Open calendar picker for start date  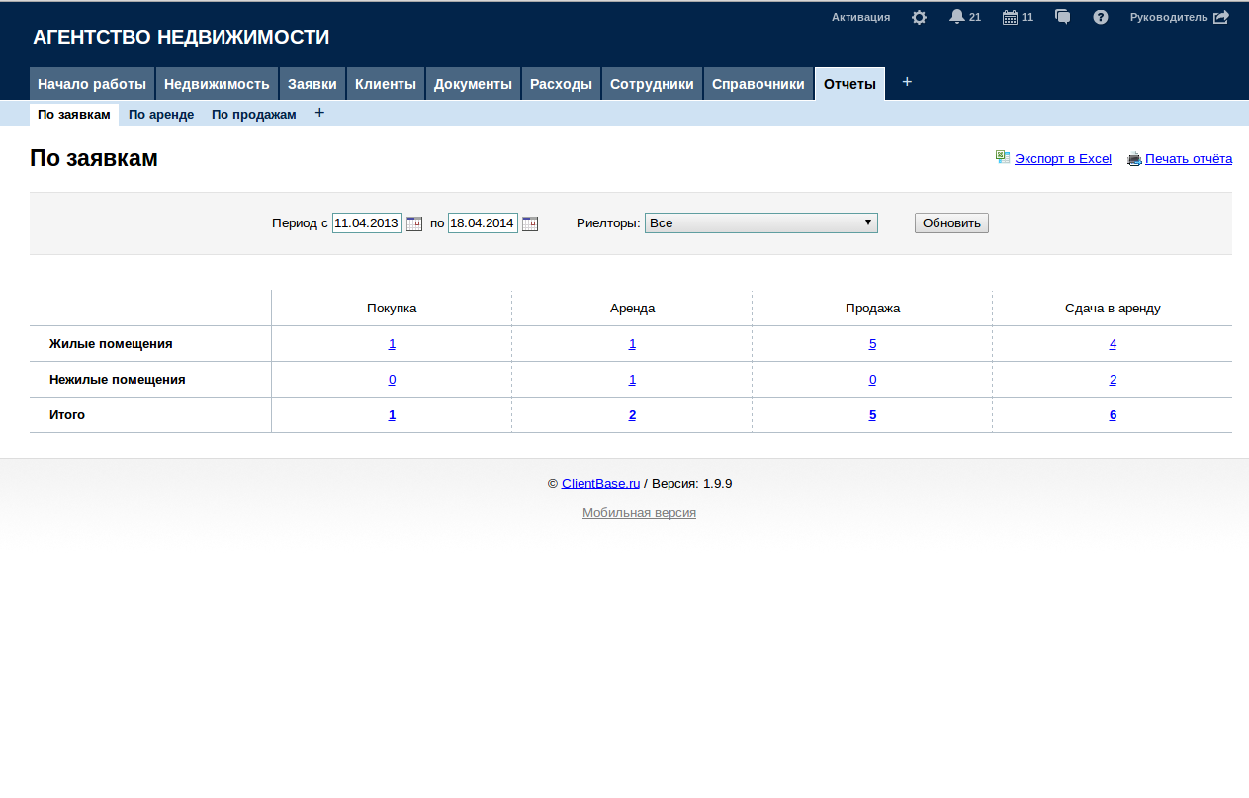414,223
